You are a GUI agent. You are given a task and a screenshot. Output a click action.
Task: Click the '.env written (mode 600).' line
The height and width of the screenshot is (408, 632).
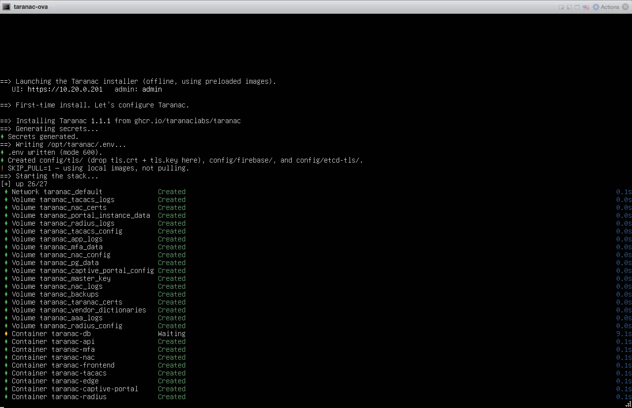[51, 152]
